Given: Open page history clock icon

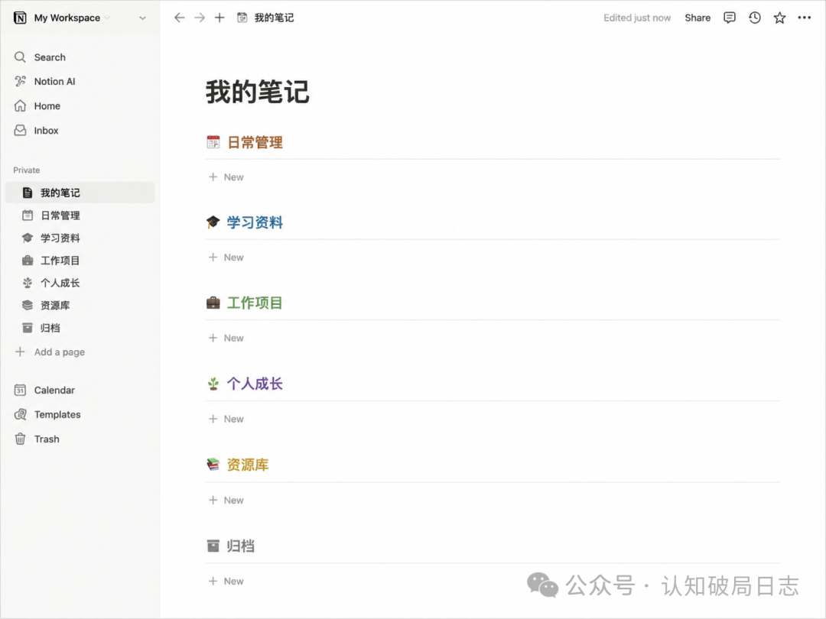Looking at the screenshot, I should (x=755, y=18).
